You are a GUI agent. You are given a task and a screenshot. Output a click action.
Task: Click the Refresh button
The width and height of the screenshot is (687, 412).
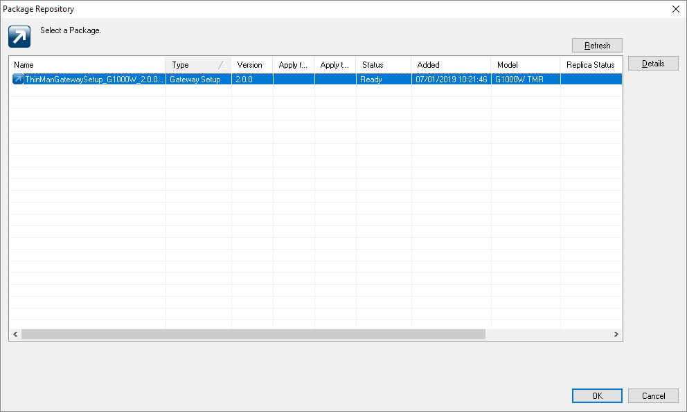click(x=597, y=46)
